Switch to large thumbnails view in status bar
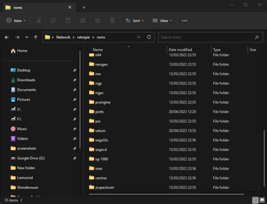This screenshot has width=267, height=204. click(262, 200)
